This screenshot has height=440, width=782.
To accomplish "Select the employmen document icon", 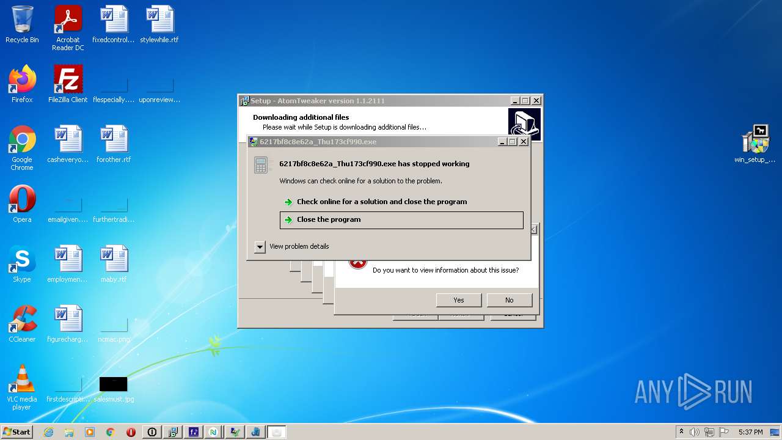I will [68, 264].
